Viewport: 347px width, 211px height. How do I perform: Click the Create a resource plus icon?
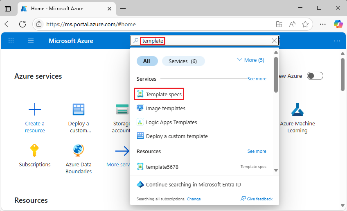point(35,109)
